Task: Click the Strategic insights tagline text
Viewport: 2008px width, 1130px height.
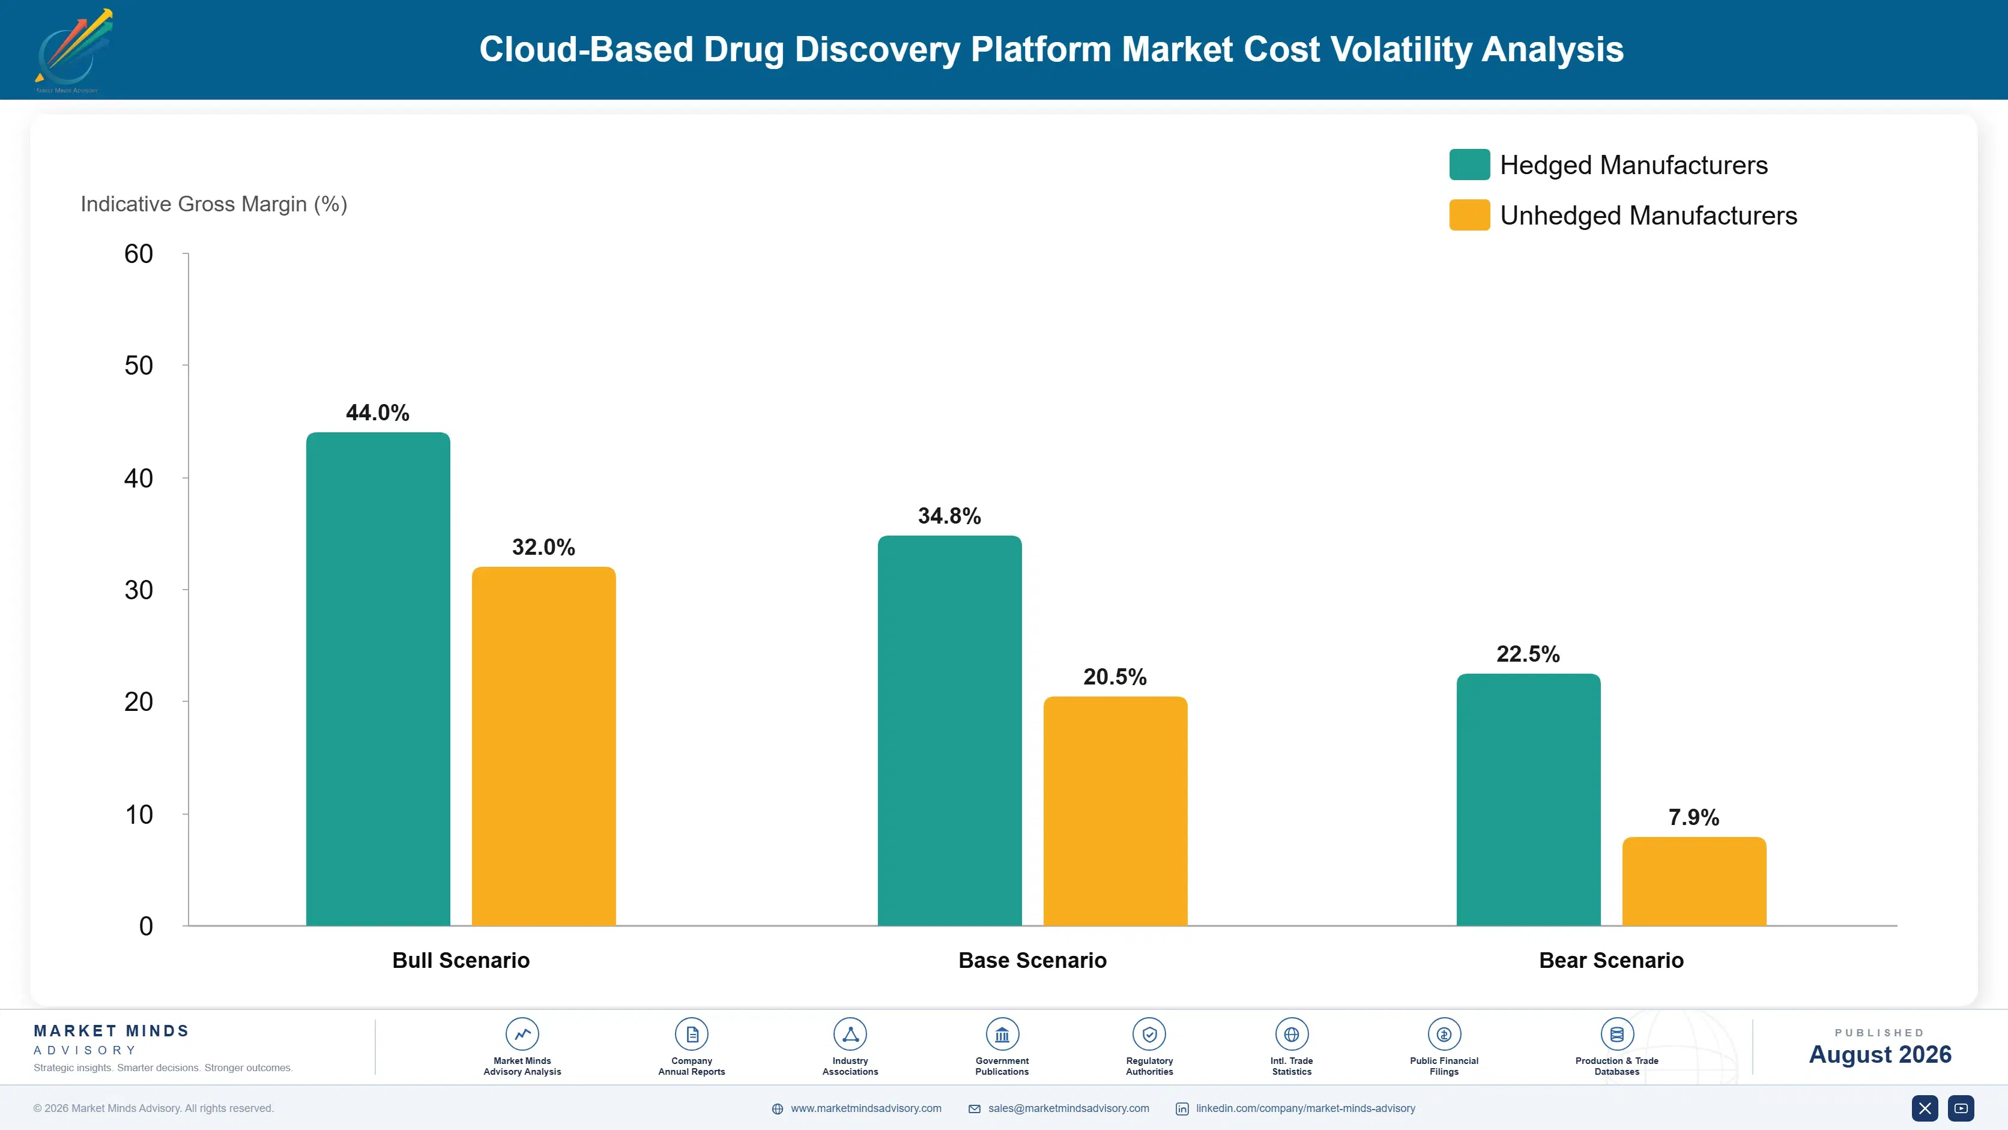Action: (x=163, y=1068)
